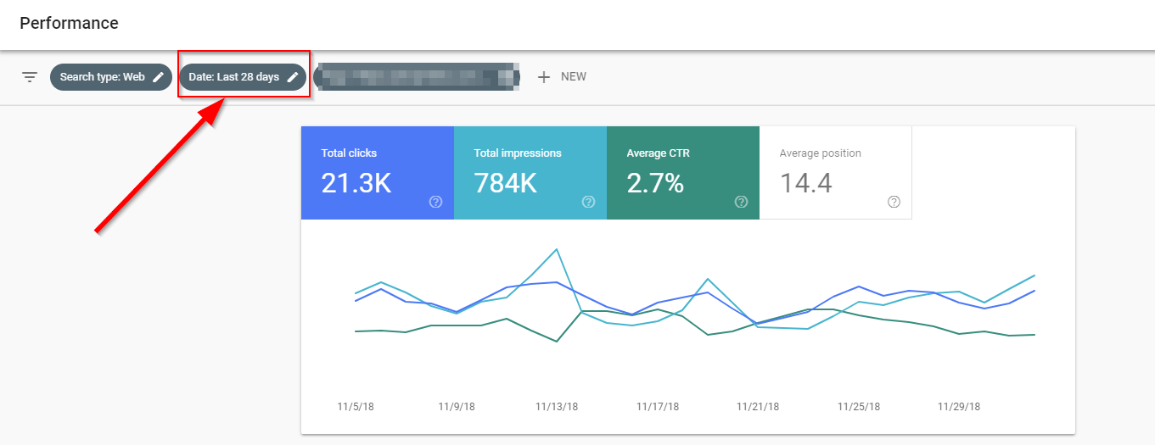Click pencil icon on Search type chip
The height and width of the screenshot is (445, 1155).
158,77
